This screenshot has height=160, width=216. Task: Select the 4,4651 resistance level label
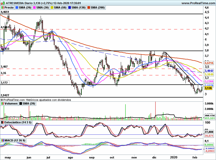pyautogui.click(x=5, y=12)
